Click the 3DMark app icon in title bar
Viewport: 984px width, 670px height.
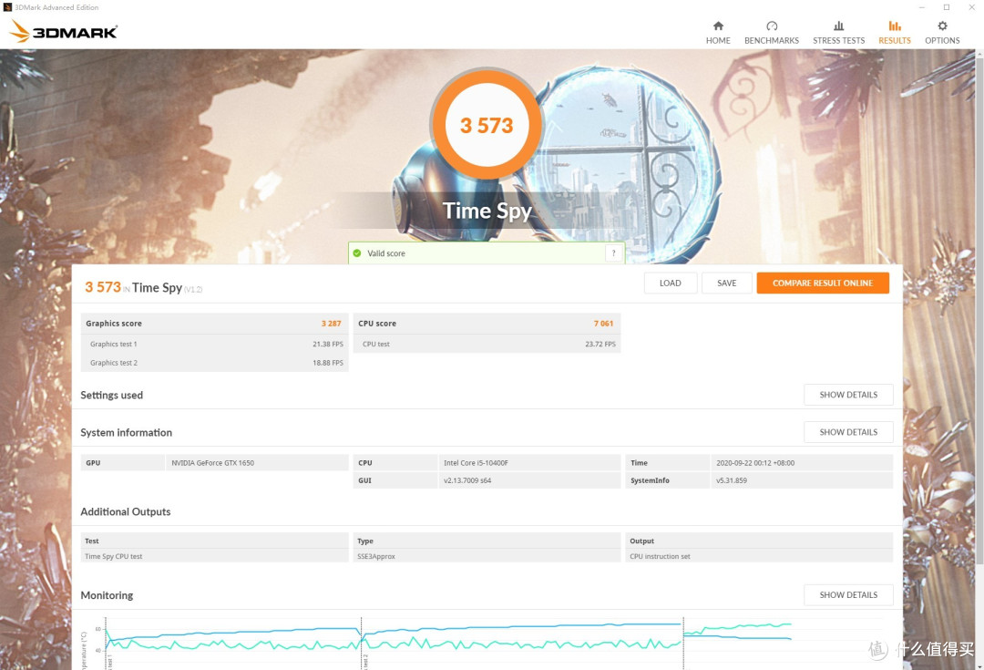(x=7, y=7)
